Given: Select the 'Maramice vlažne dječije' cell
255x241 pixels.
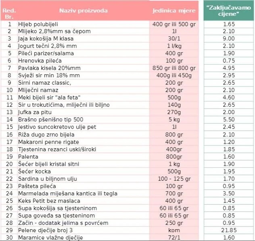Looking at the screenshot, I should pos(83,237).
